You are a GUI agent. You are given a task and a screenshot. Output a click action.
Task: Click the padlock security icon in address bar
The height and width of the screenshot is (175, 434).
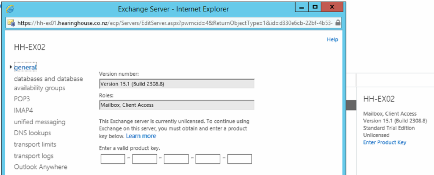point(338,23)
